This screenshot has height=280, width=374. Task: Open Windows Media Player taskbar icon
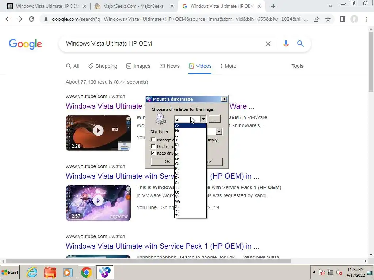68,272
